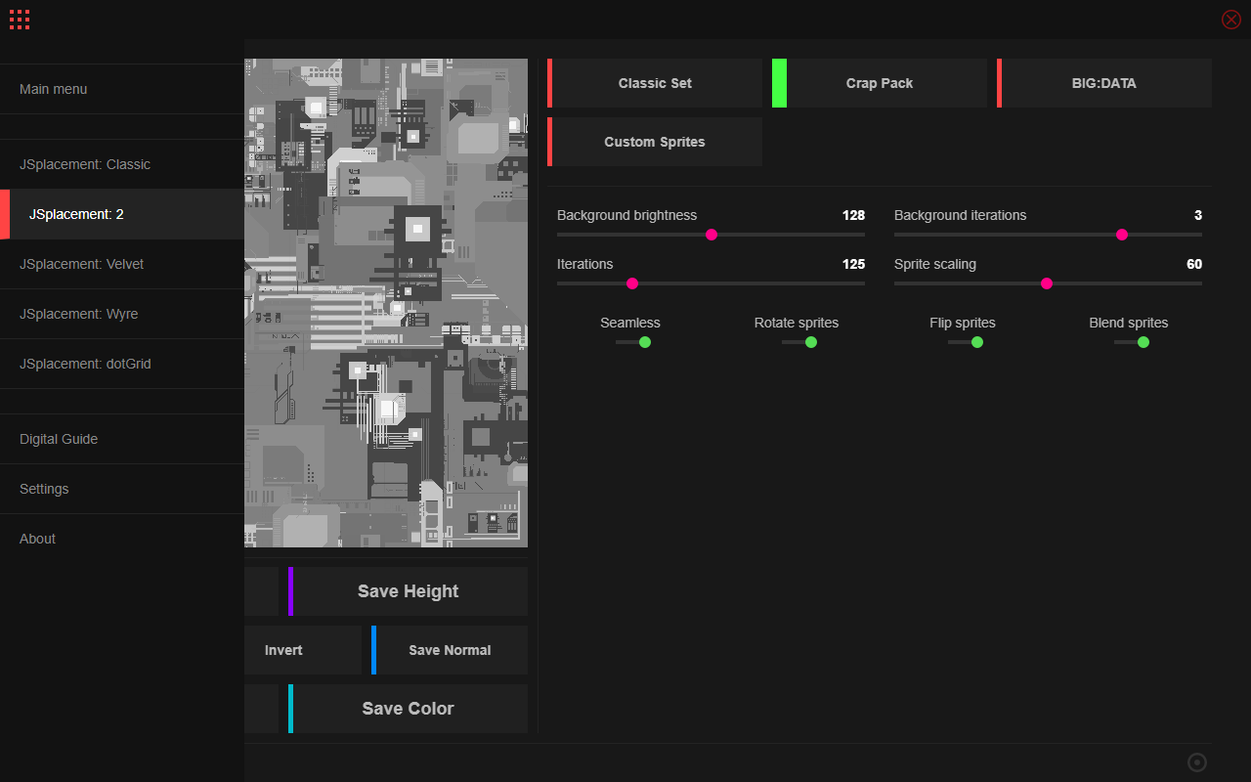Select JSplacement: 2 sidebar item
The image size is (1251, 782).
point(121,214)
